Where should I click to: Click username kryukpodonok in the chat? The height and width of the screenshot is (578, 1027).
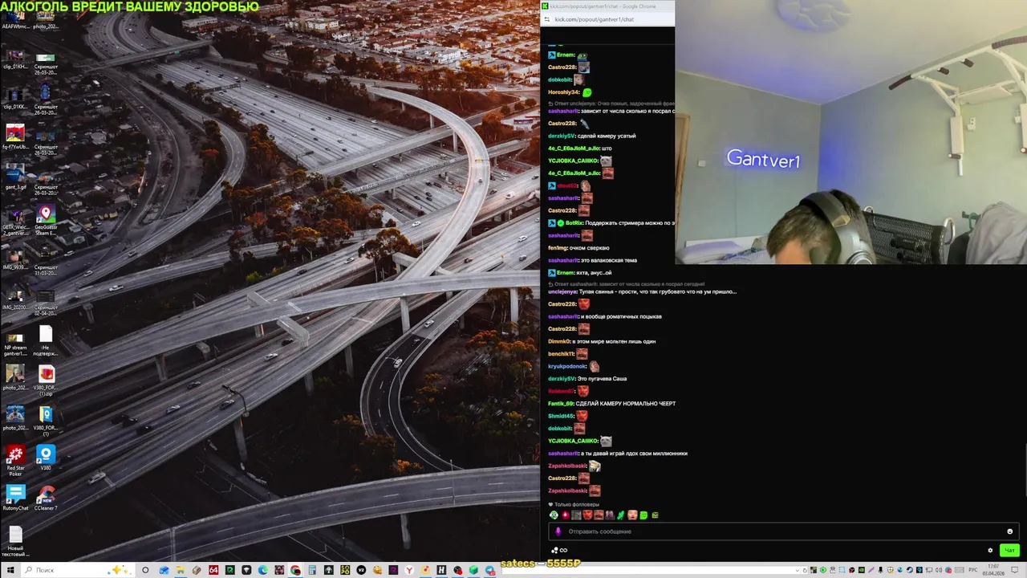[x=567, y=366]
